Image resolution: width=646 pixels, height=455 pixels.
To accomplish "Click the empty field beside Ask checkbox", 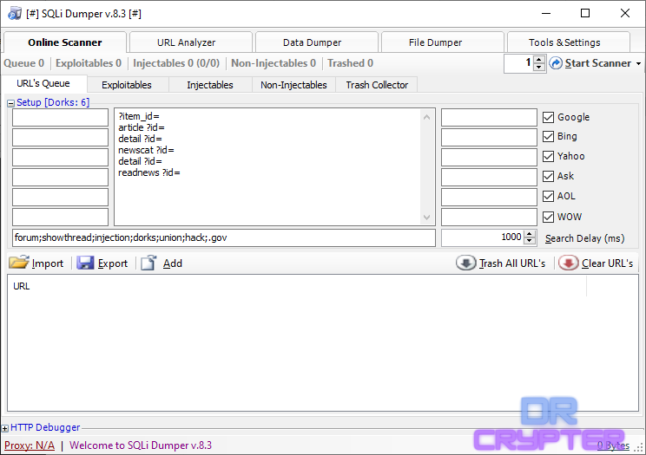I will [489, 178].
